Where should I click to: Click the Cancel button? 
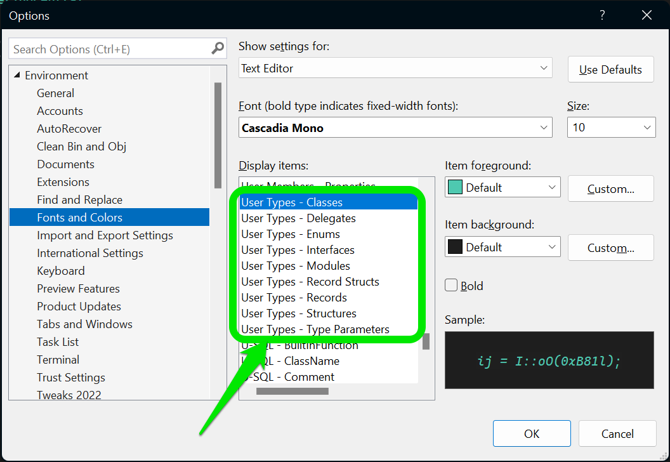click(x=617, y=433)
